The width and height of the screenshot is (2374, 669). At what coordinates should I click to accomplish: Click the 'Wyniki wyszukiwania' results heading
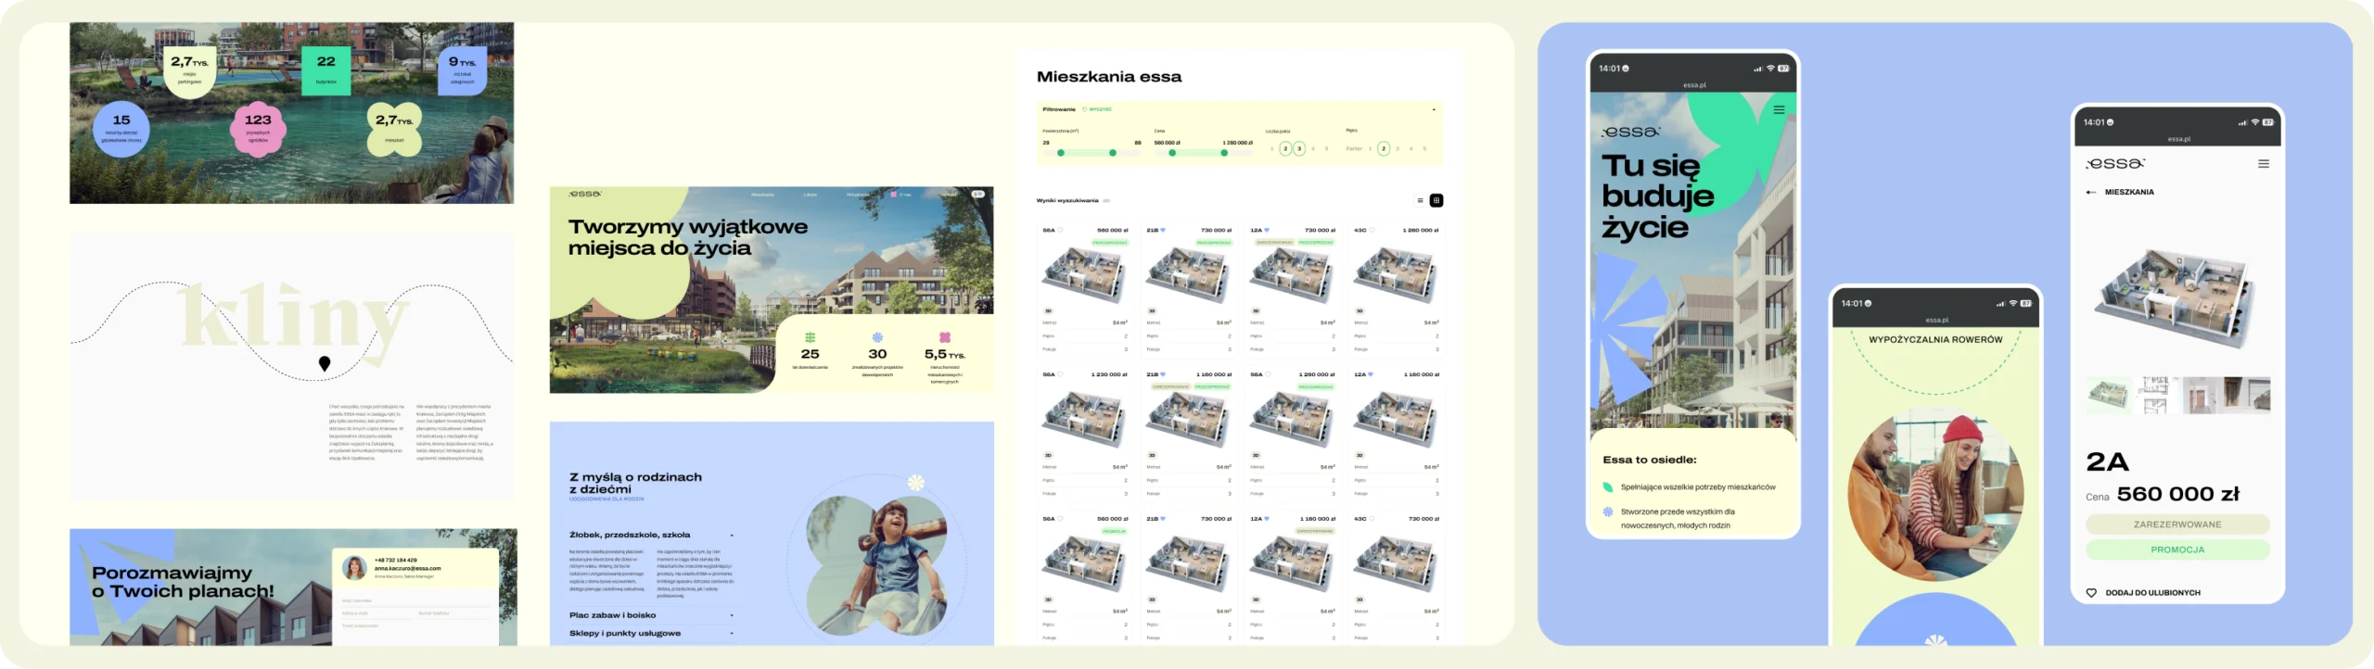[x=1067, y=200]
